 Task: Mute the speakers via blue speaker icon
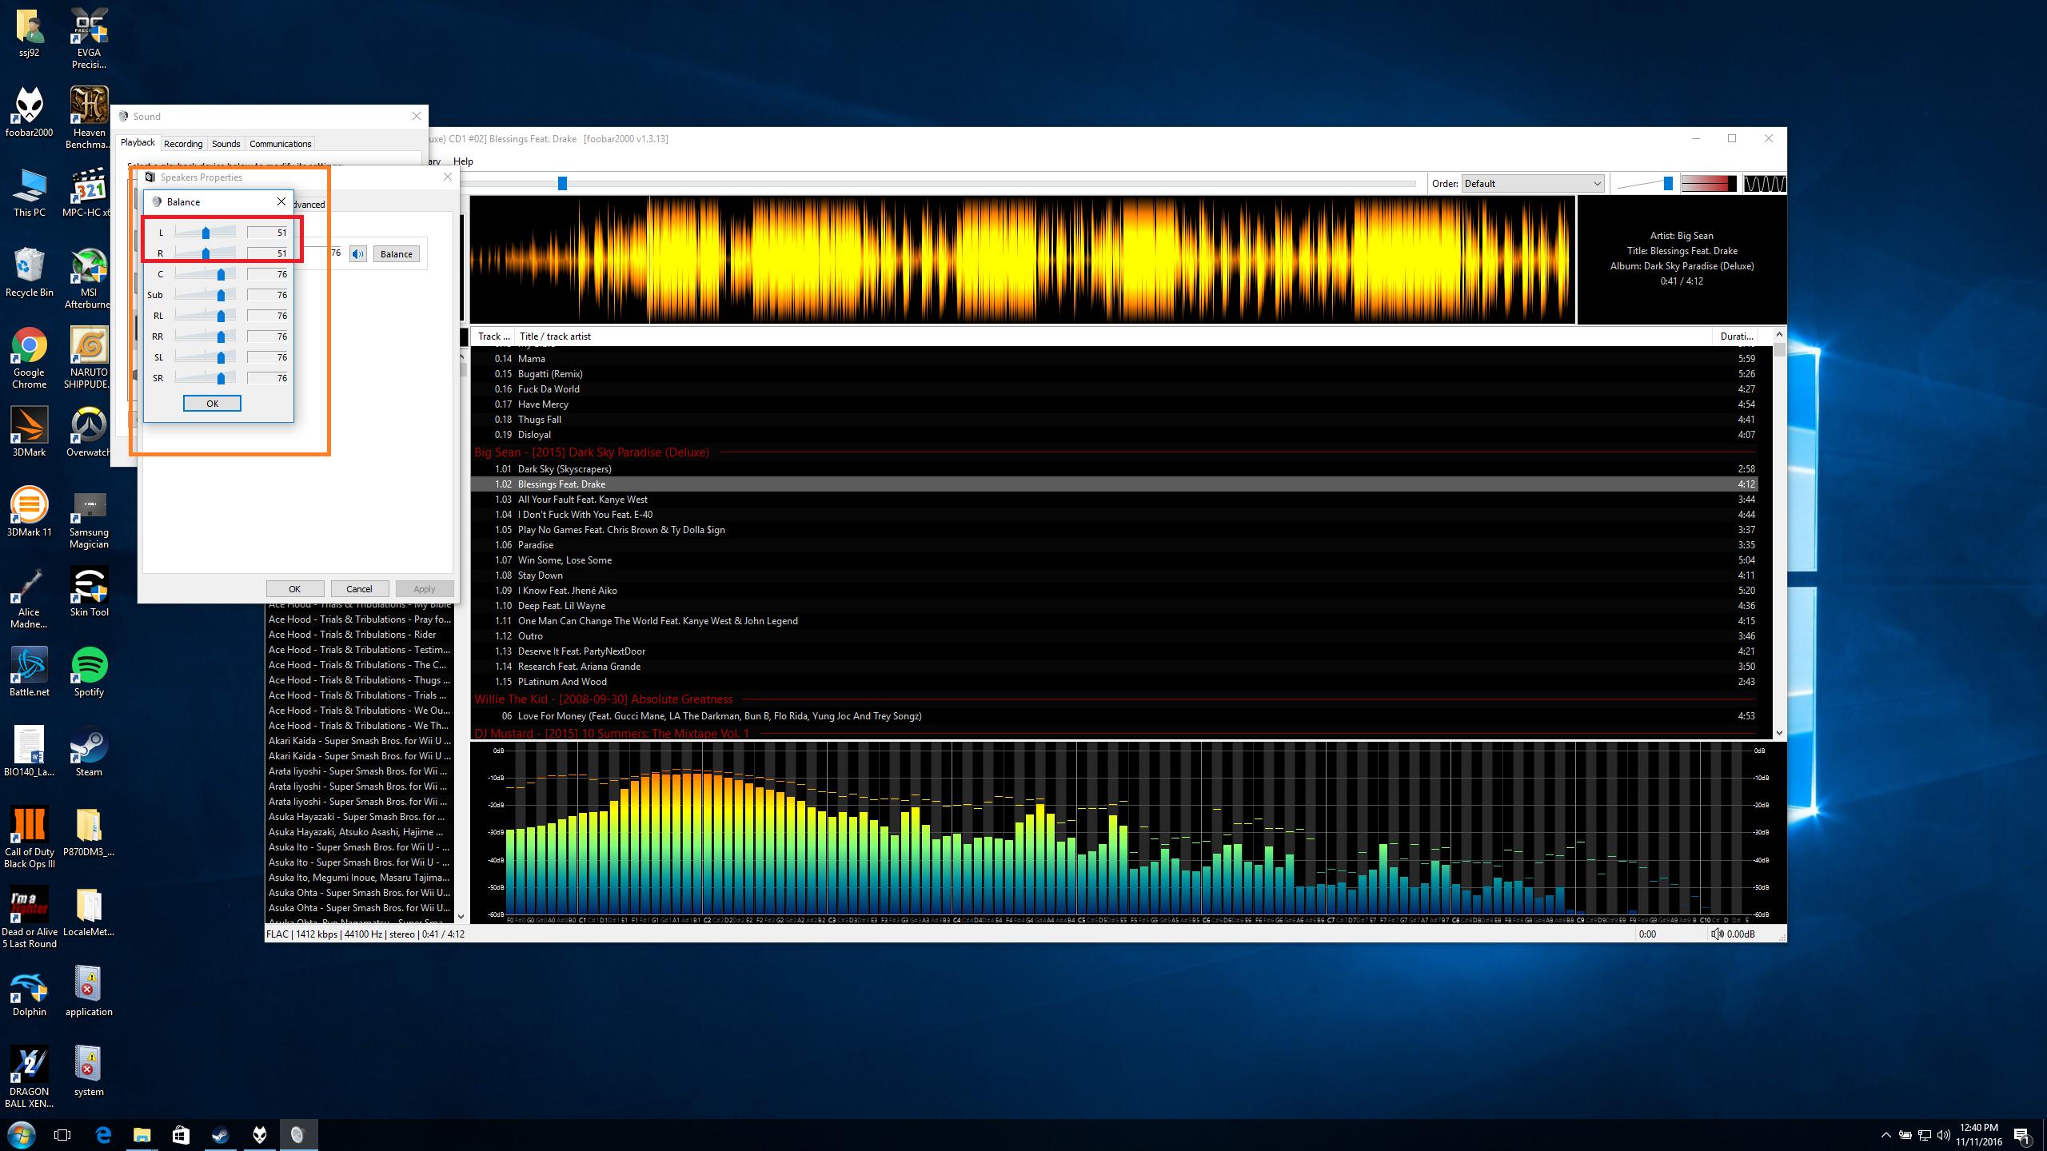click(x=358, y=254)
